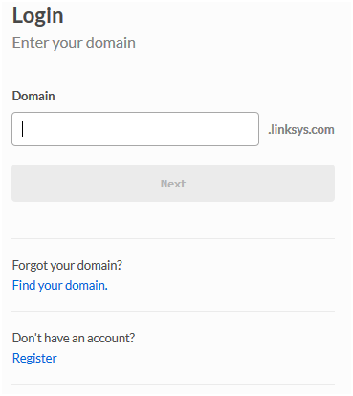Viewport: 353px width, 396px height.
Task: Click the Enter your domain subtitle
Action: [74, 43]
